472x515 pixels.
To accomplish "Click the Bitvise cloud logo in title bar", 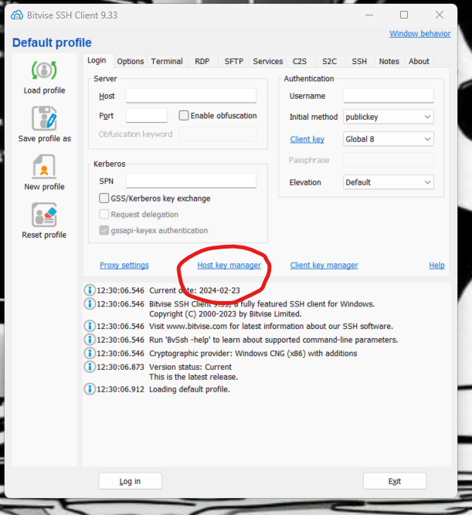I will coord(17,15).
